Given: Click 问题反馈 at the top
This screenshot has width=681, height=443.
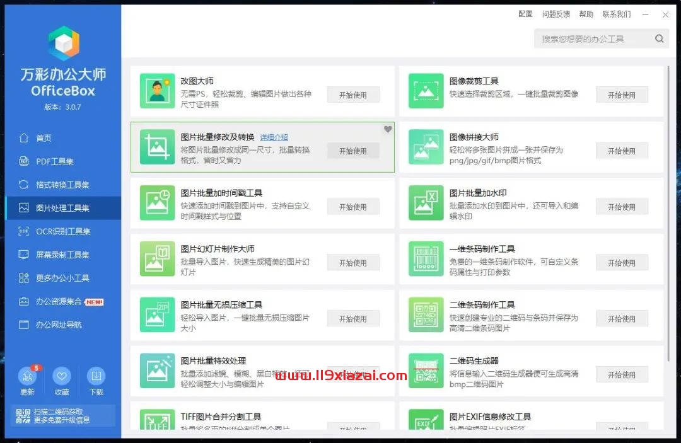Looking at the screenshot, I should pos(556,14).
